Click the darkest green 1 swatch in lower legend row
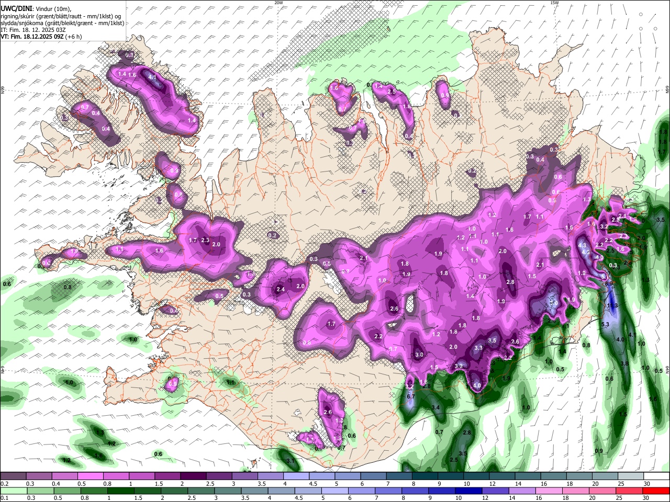The width and height of the screenshot is (670, 502). tap(121, 490)
